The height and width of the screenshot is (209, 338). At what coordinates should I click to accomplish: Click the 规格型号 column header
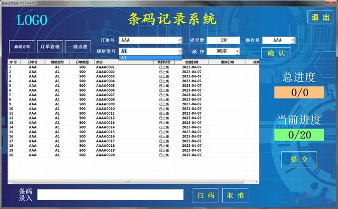click(x=58, y=62)
